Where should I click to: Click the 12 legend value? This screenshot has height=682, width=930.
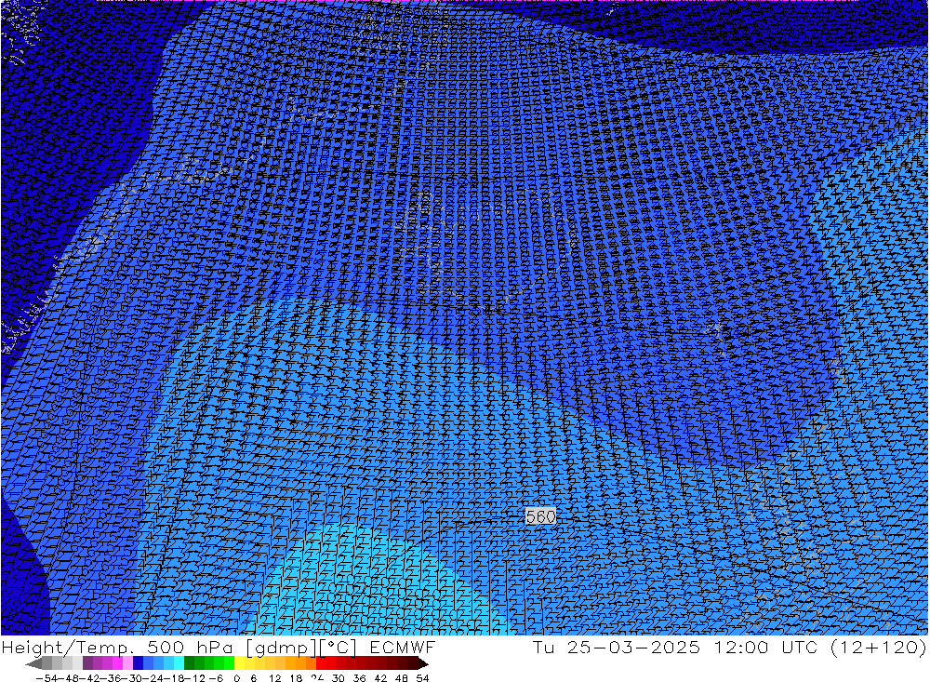click(275, 678)
